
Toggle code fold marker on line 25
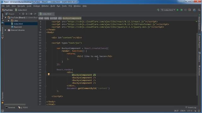click(x=46, y=72)
